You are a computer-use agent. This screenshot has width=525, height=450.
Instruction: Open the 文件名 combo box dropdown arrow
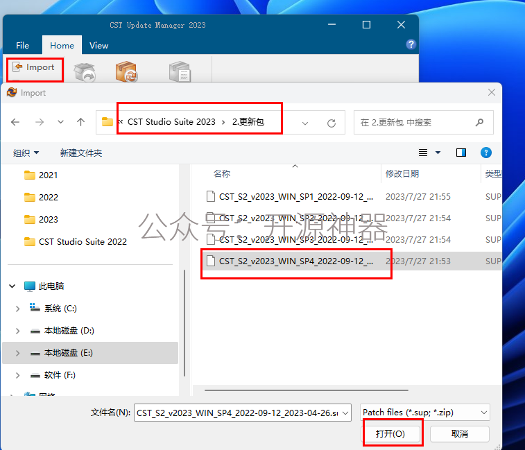click(x=345, y=413)
